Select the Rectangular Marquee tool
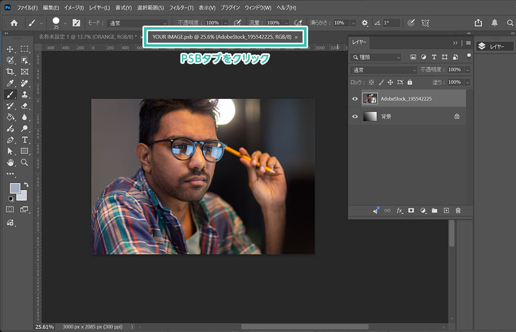This screenshot has height=332, width=516. (24, 49)
